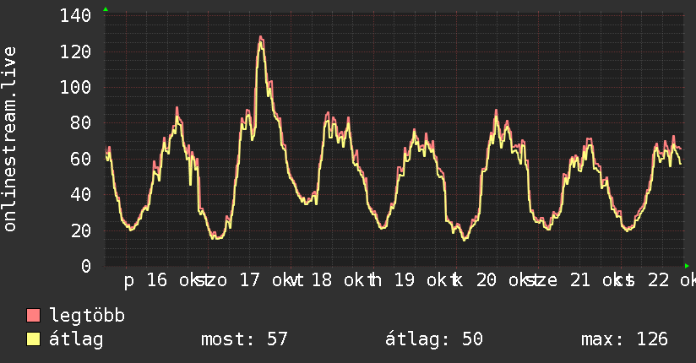Select the legtöbb legend label
The height and width of the screenshot is (363, 696).
[x=87, y=316]
